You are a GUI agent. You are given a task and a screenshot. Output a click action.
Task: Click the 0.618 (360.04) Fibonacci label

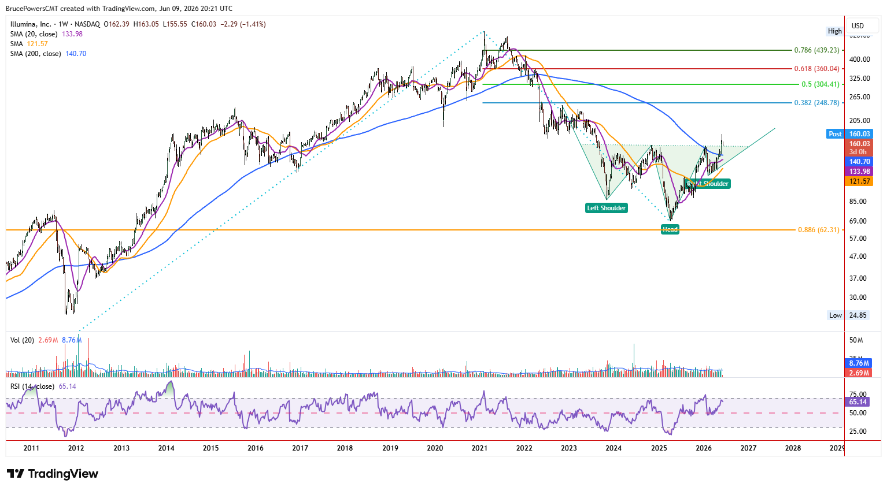coord(816,69)
